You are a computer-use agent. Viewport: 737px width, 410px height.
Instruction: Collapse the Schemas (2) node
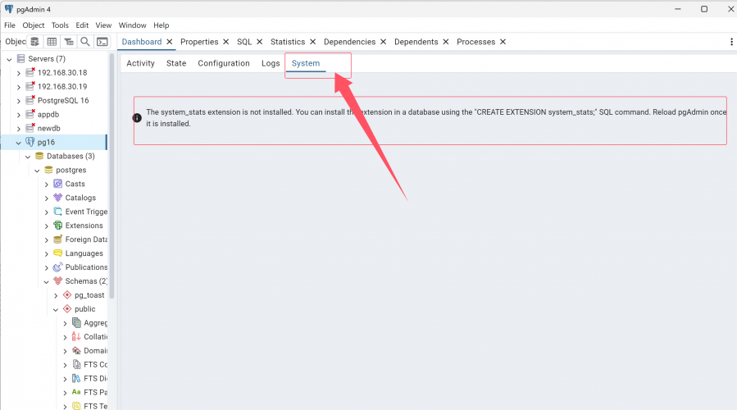tap(46, 281)
